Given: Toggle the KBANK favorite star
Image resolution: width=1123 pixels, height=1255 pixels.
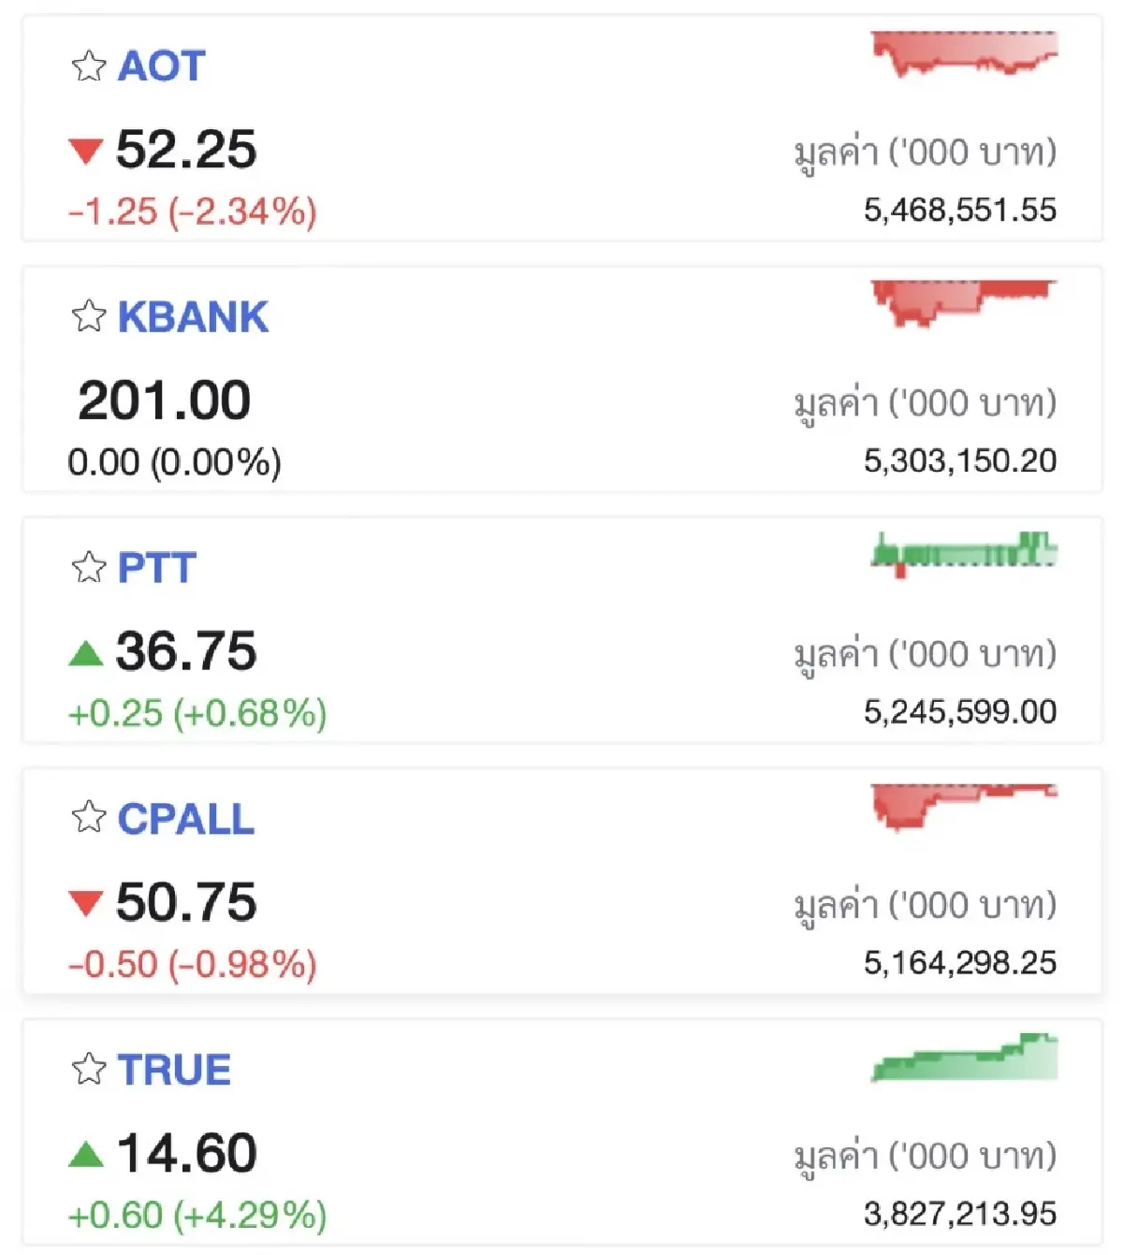Looking at the screenshot, I should pyautogui.click(x=89, y=317).
